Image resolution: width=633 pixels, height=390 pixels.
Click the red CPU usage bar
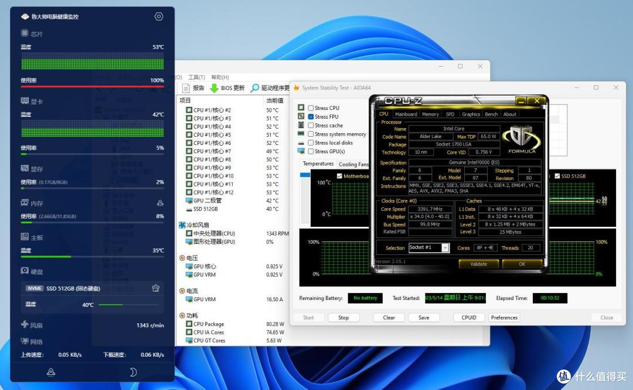[93, 86]
